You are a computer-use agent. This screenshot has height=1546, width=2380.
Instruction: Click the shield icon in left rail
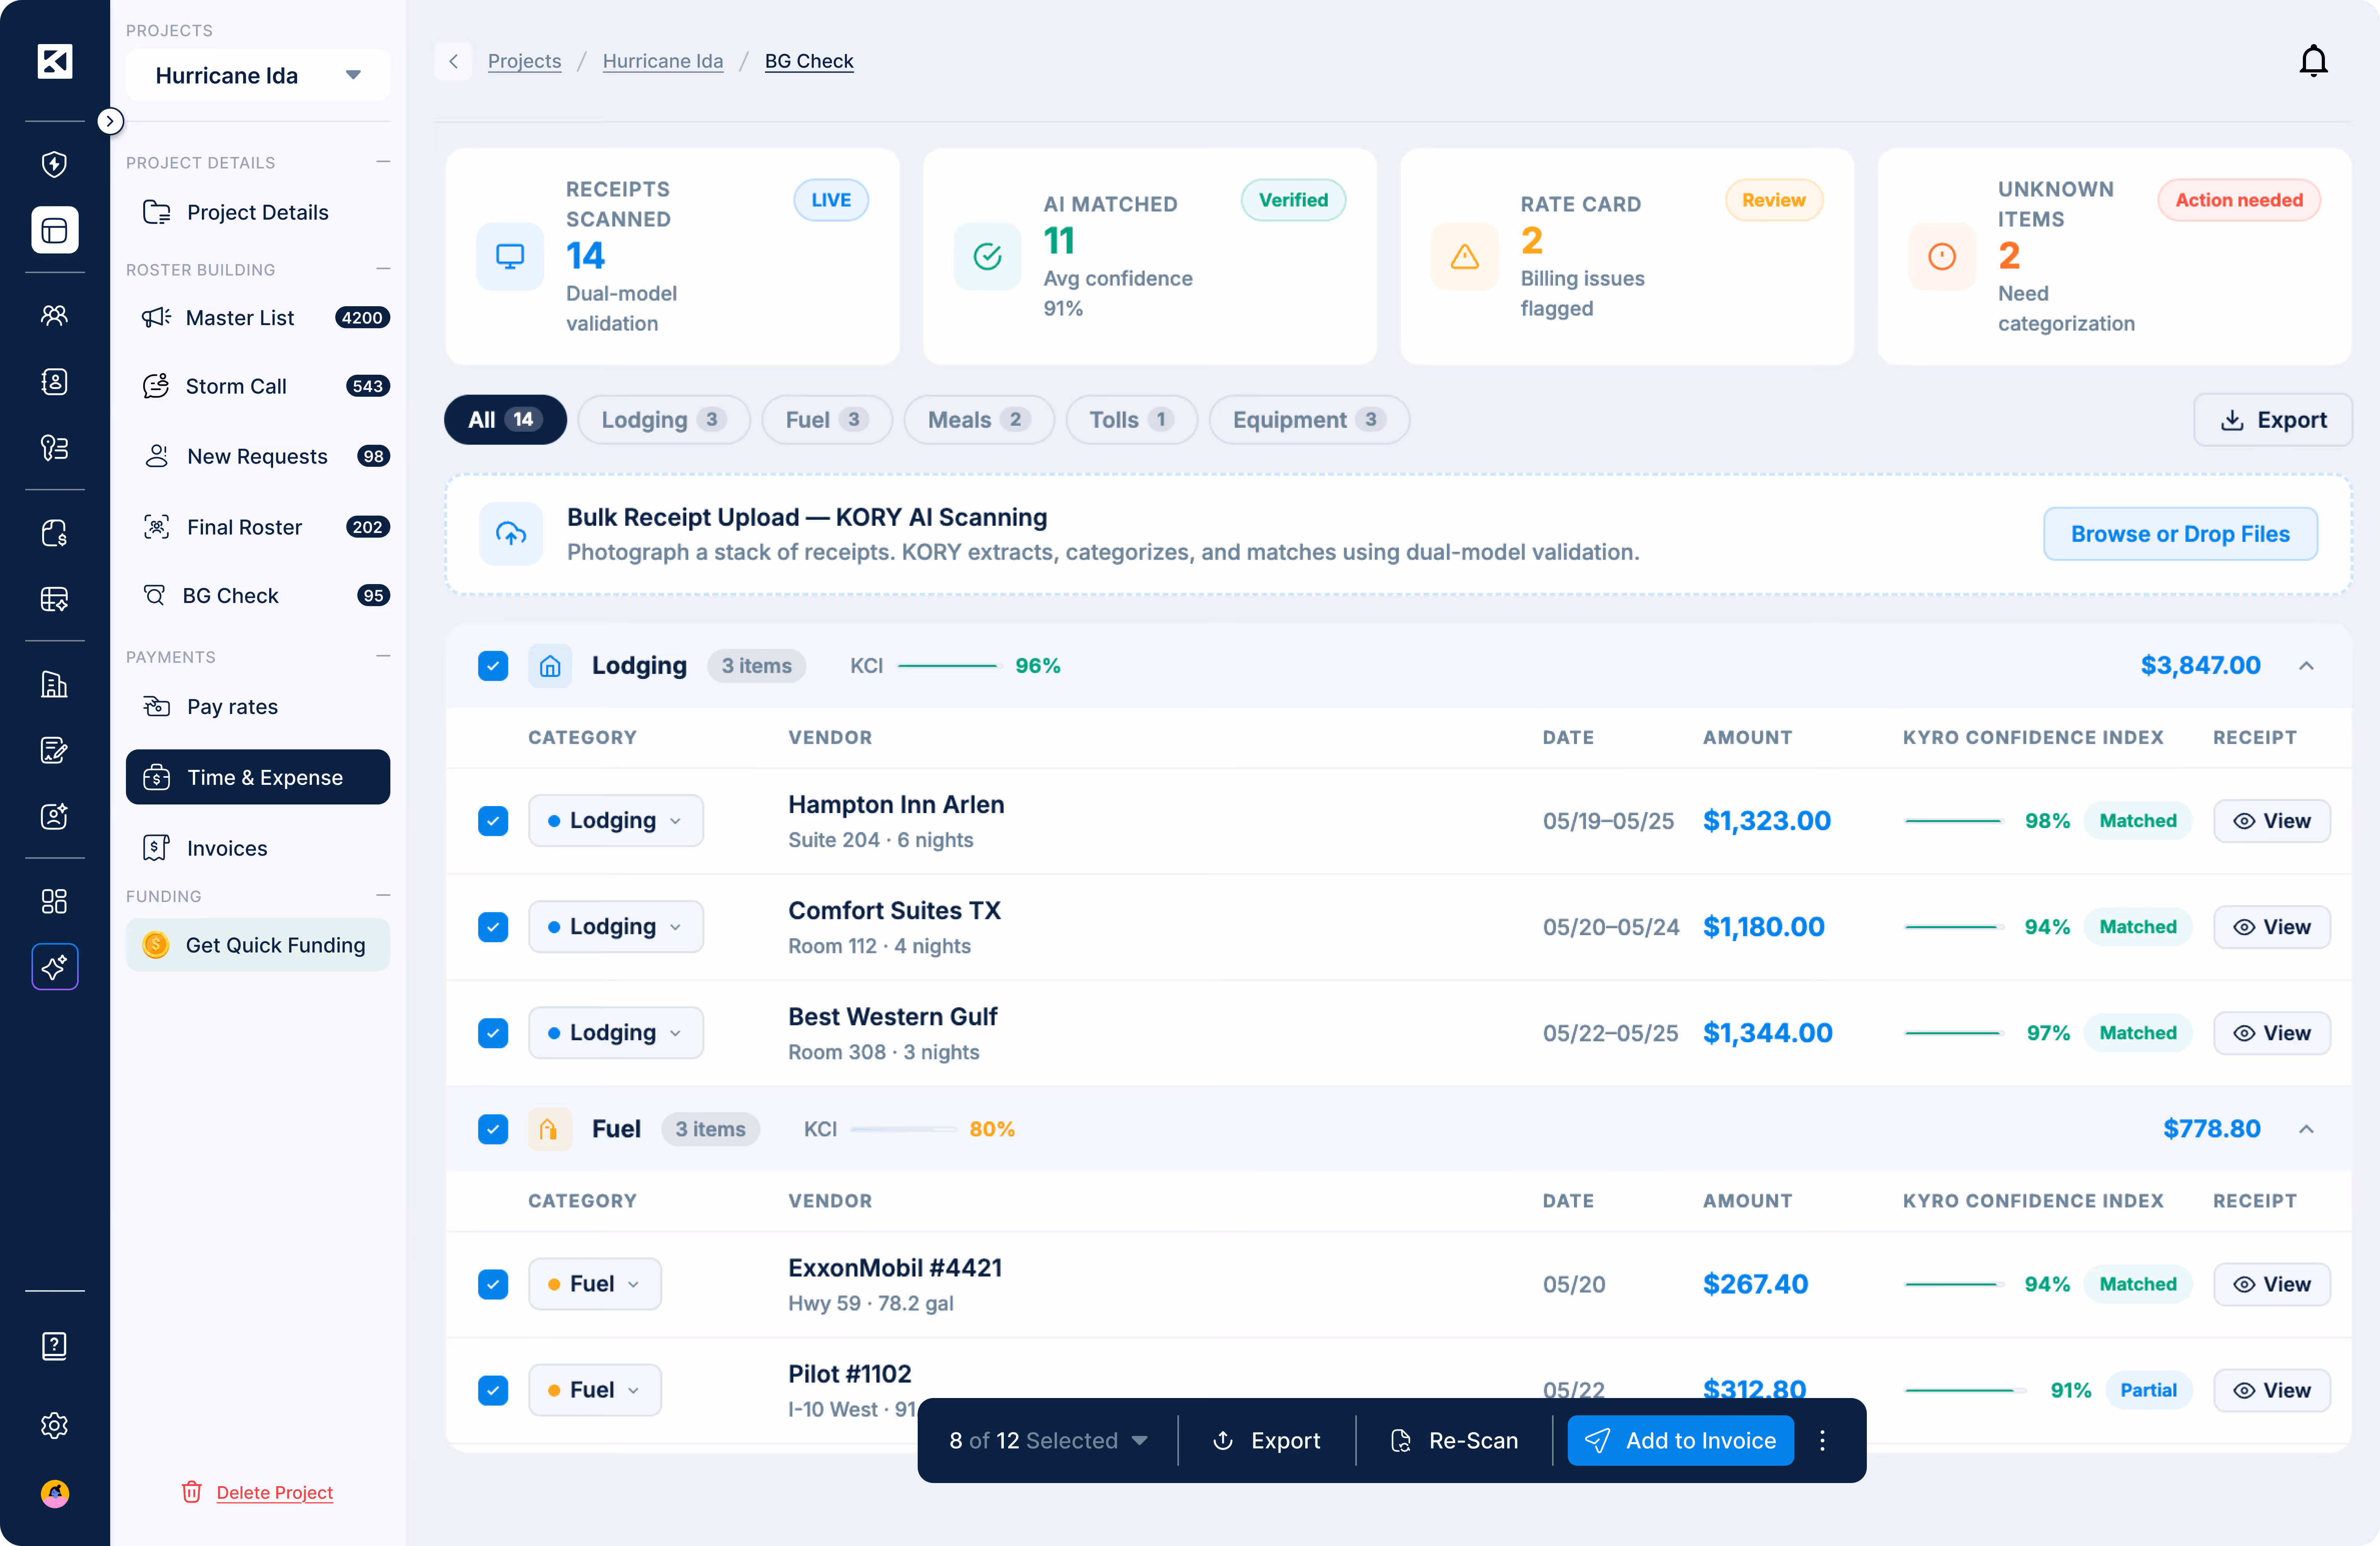(x=54, y=164)
